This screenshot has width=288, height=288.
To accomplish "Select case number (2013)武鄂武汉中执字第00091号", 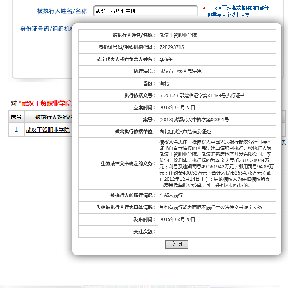I will pyautogui.click(x=194, y=120).
